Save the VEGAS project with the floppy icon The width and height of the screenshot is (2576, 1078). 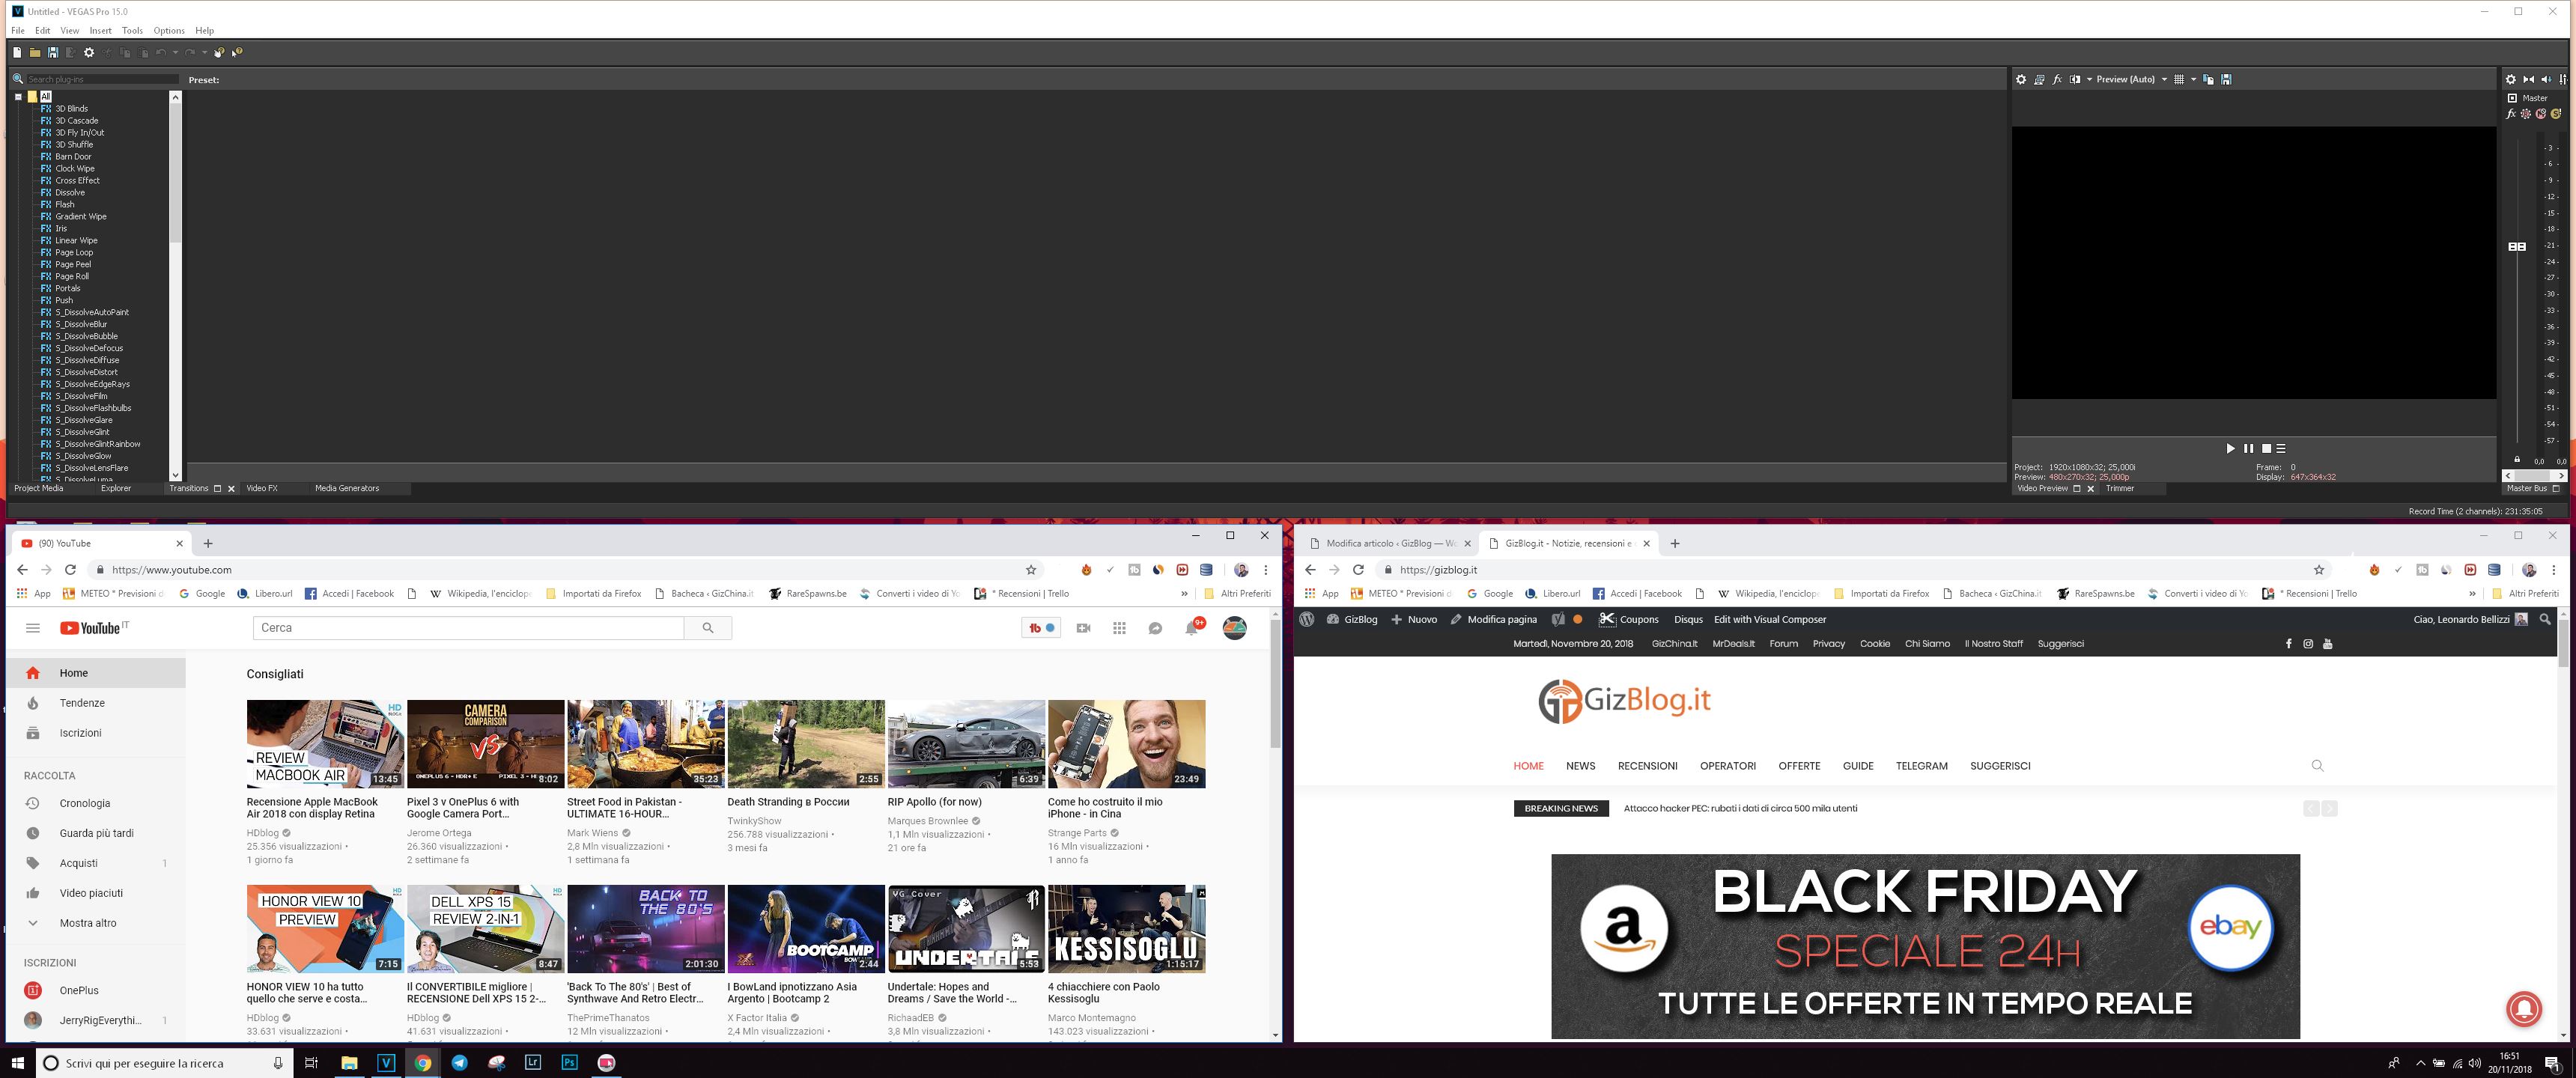tap(53, 53)
